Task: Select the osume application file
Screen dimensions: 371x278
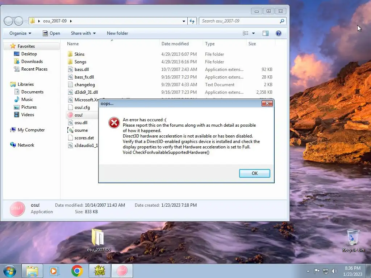Action: (x=78, y=130)
